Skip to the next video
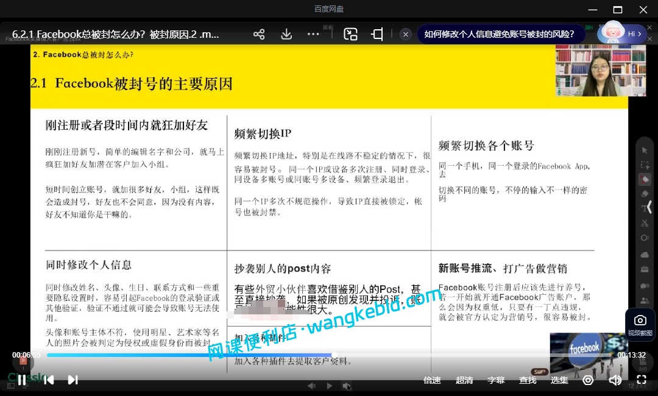This screenshot has width=658, height=396. click(73, 380)
